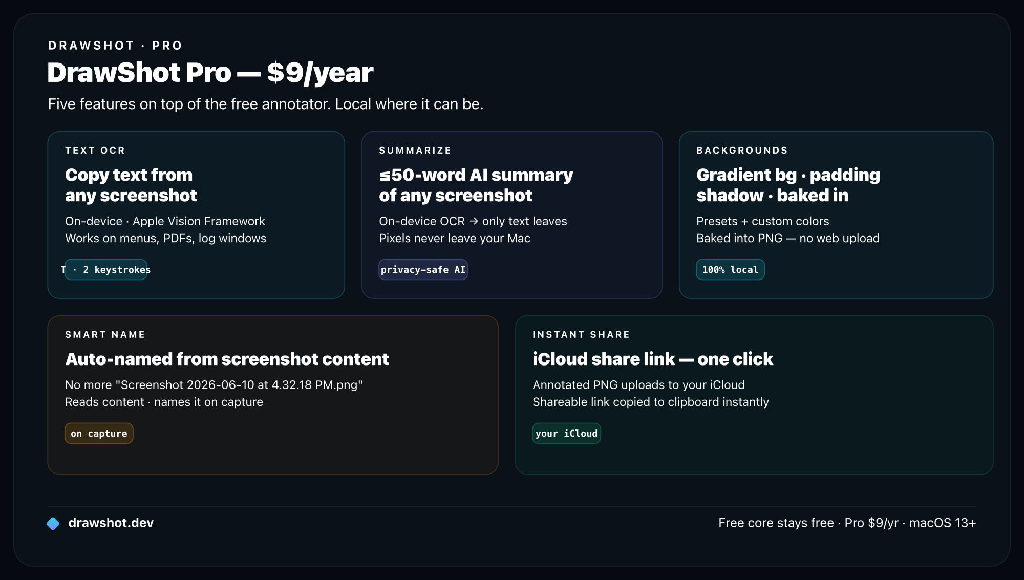Click the 'Five features on top' subtitle
Screen dimensions: 1024x580
[266, 104]
